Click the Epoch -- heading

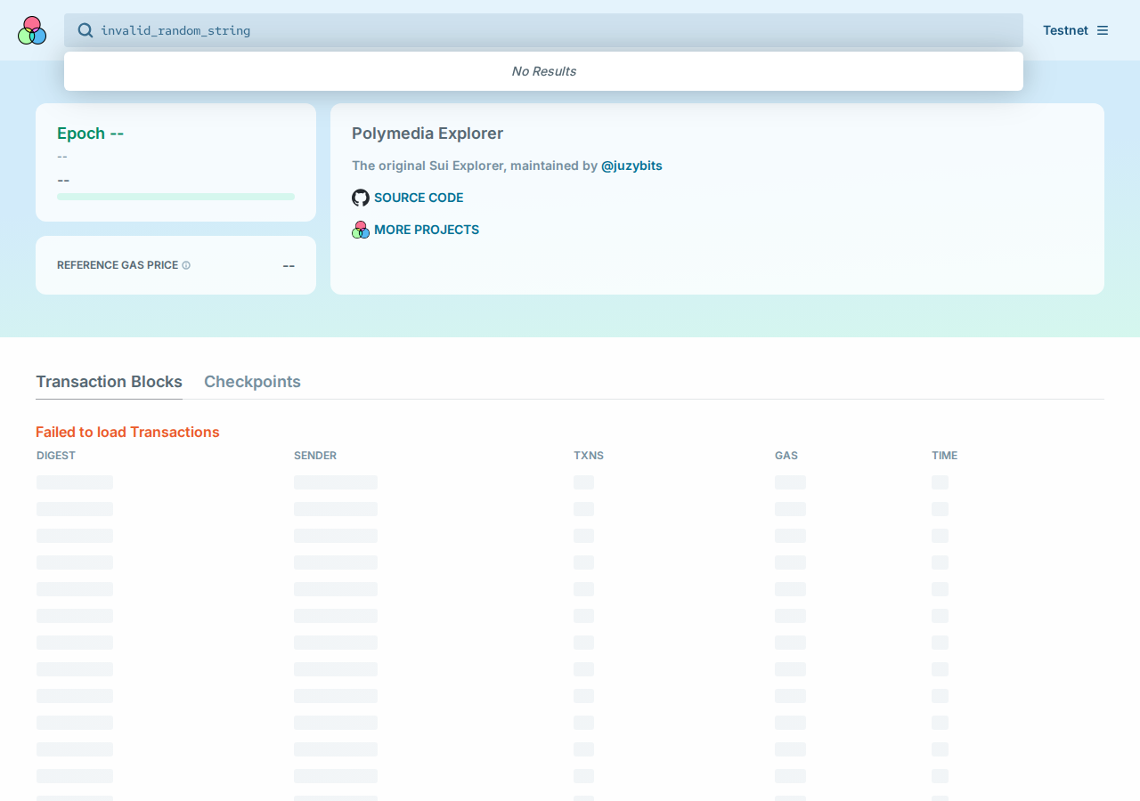point(90,133)
